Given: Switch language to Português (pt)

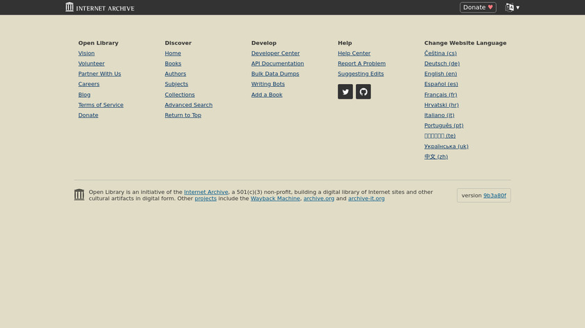Looking at the screenshot, I should point(444,126).
